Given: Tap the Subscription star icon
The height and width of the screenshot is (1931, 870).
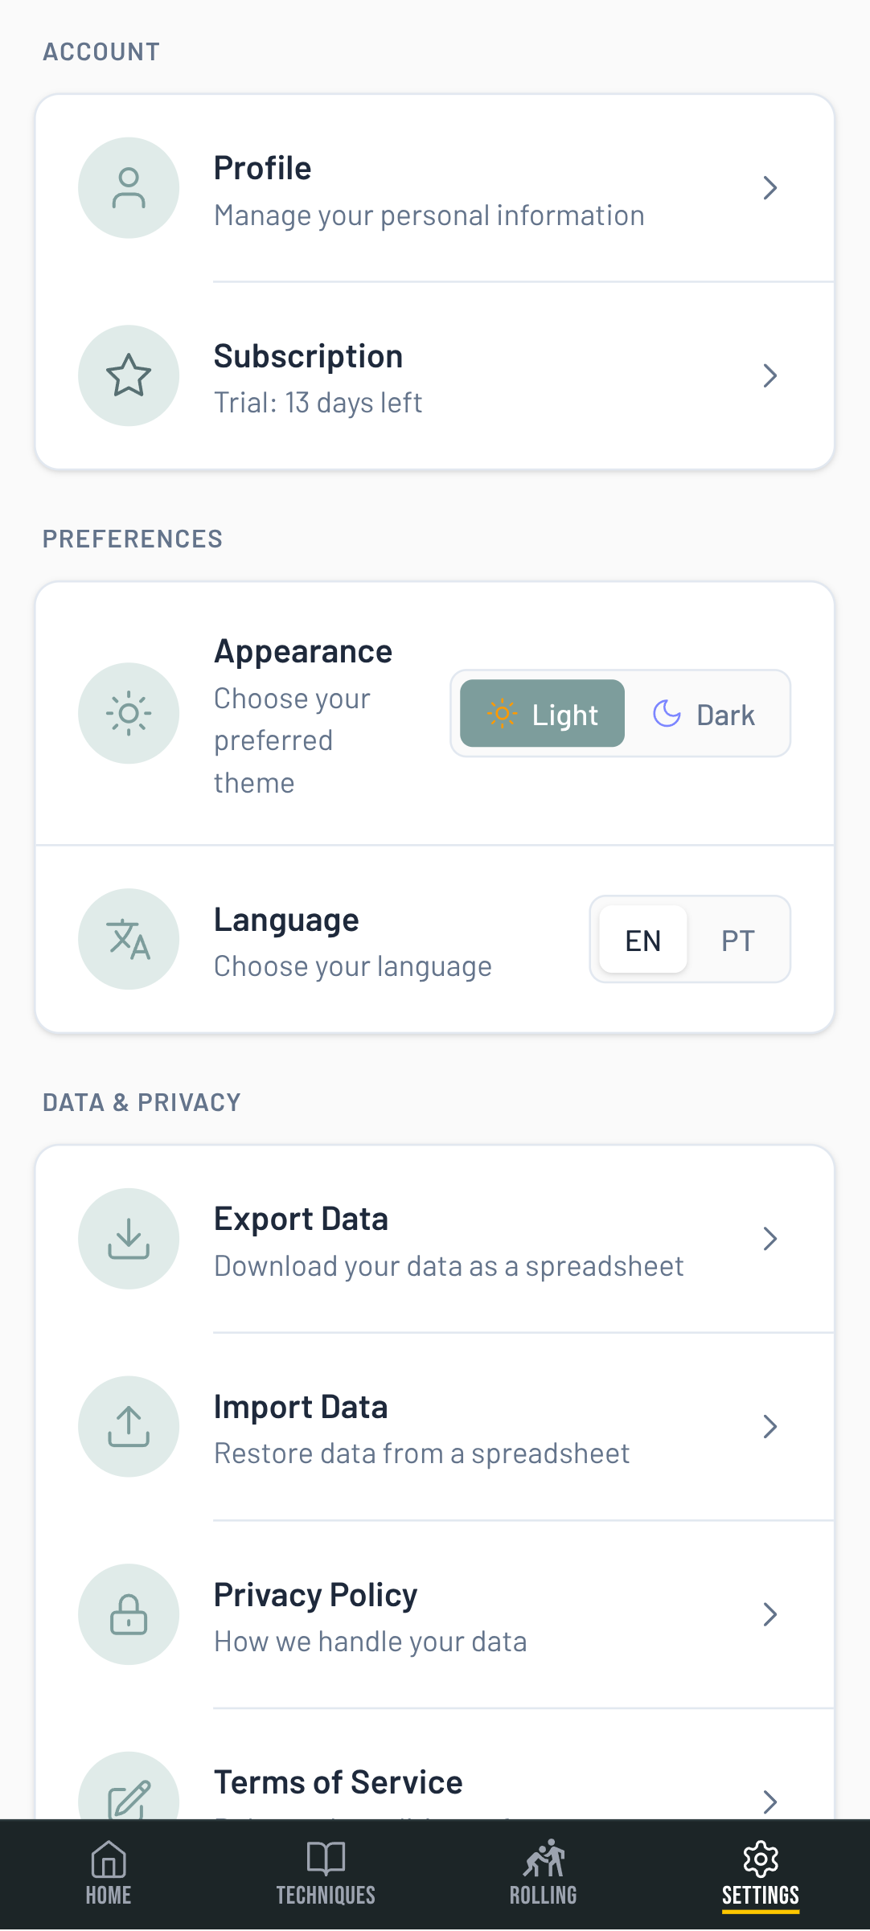Looking at the screenshot, I should tap(129, 375).
